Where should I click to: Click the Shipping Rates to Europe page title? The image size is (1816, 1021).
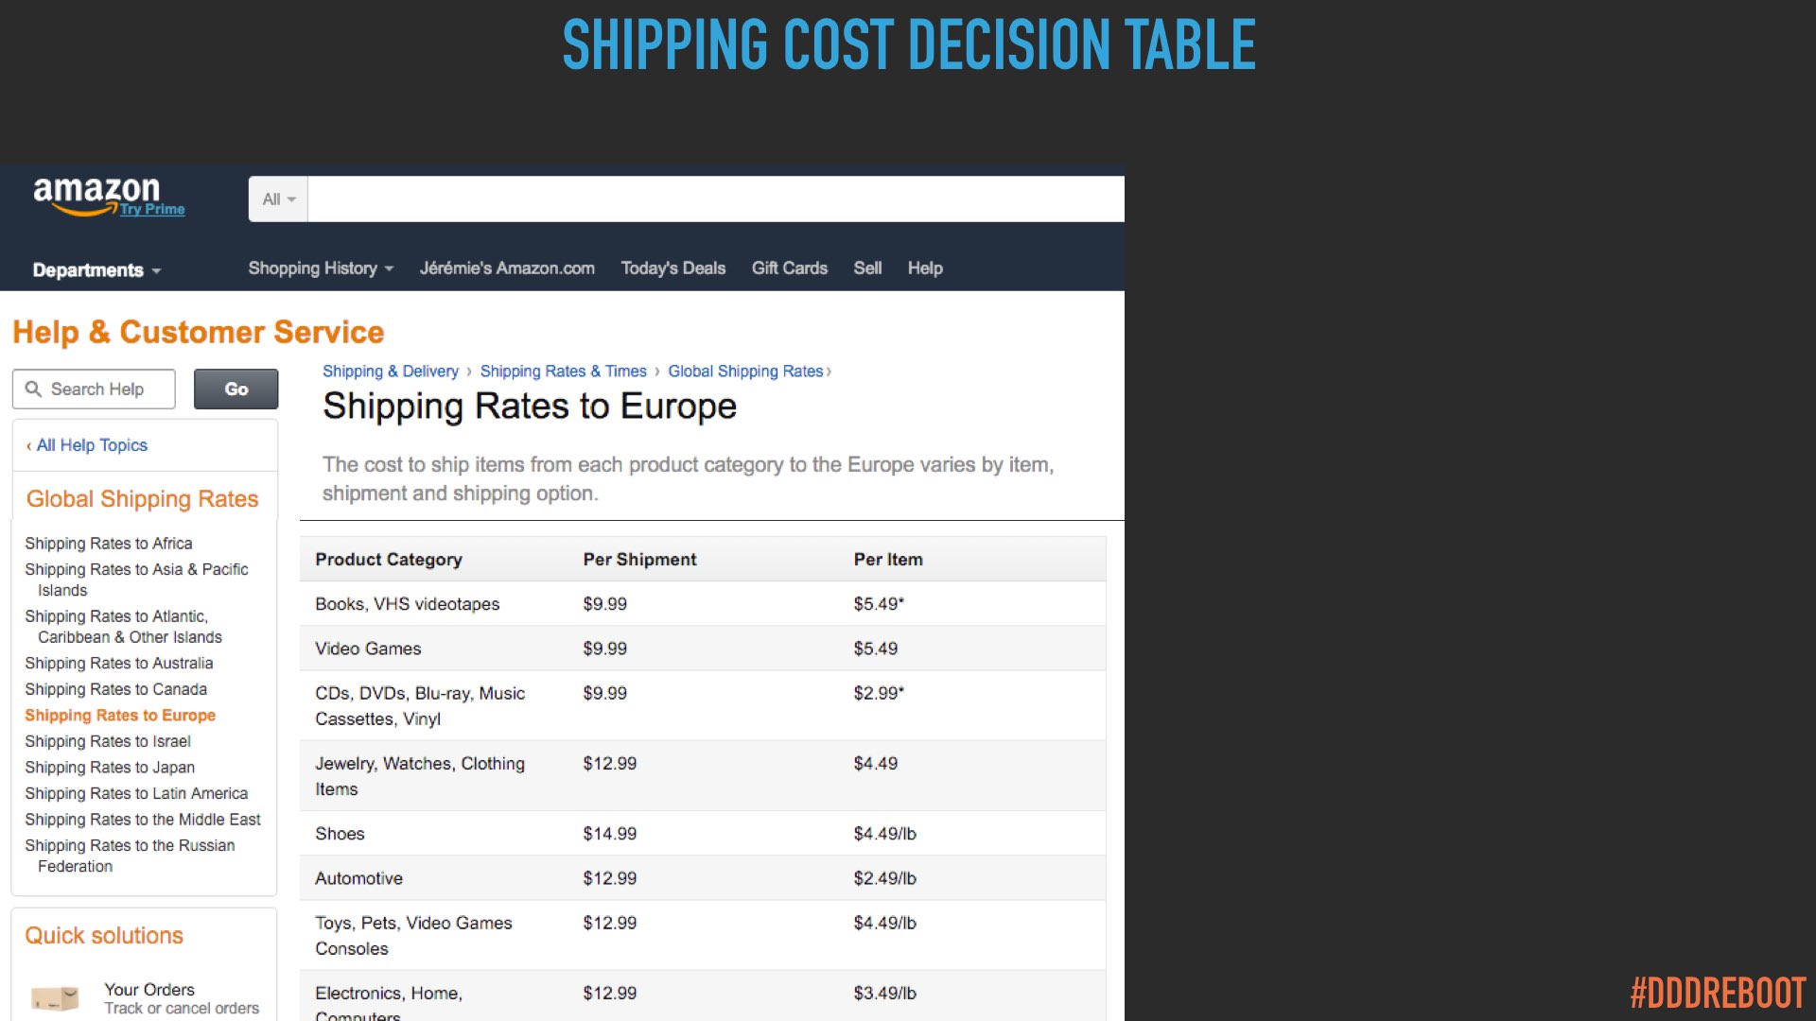(530, 407)
